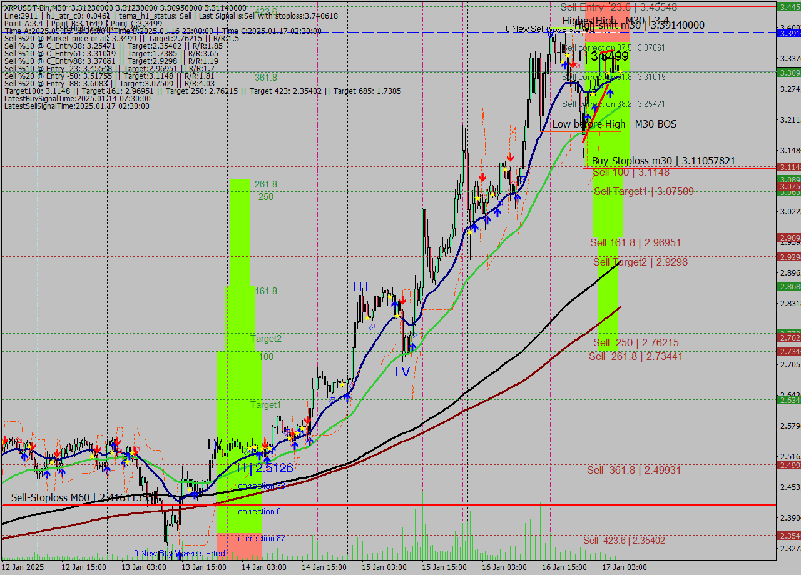The width and height of the screenshot is (801, 575).
Task: Click the 'Sell 361.8 | 2.49931' label
Action: coord(634,470)
